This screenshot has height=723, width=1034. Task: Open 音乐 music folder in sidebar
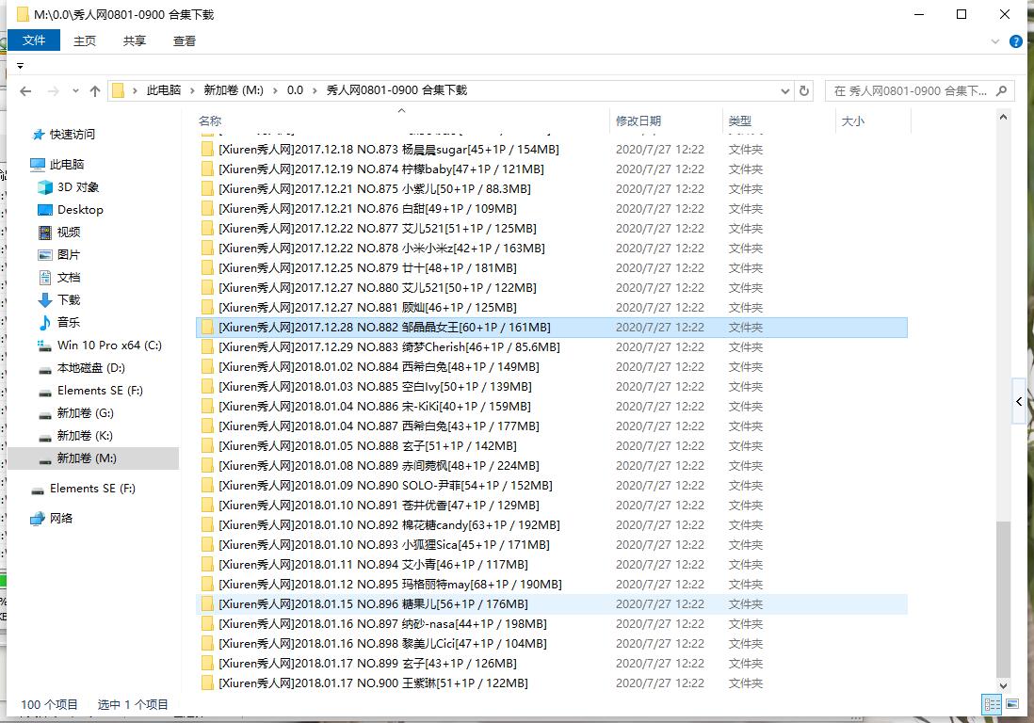pos(59,322)
